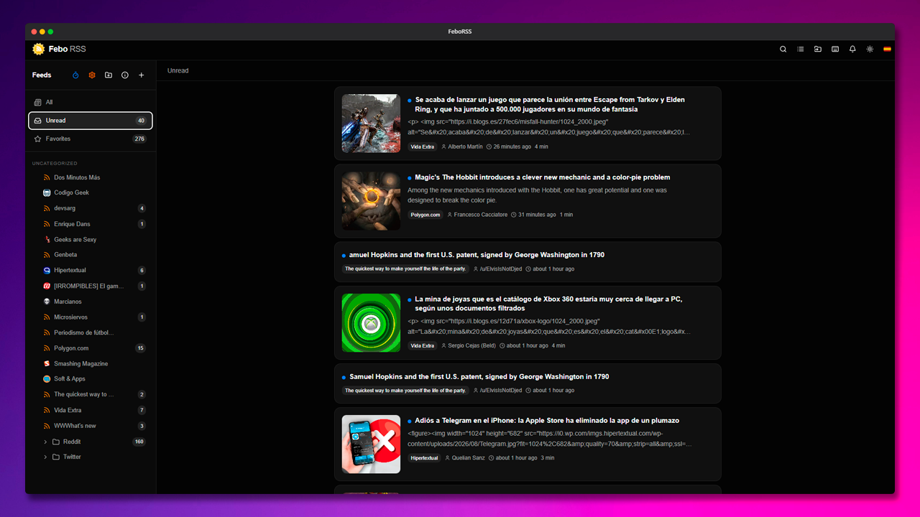The height and width of the screenshot is (517, 920).
Task: Click the folder import icon in the header
Action: click(x=818, y=50)
